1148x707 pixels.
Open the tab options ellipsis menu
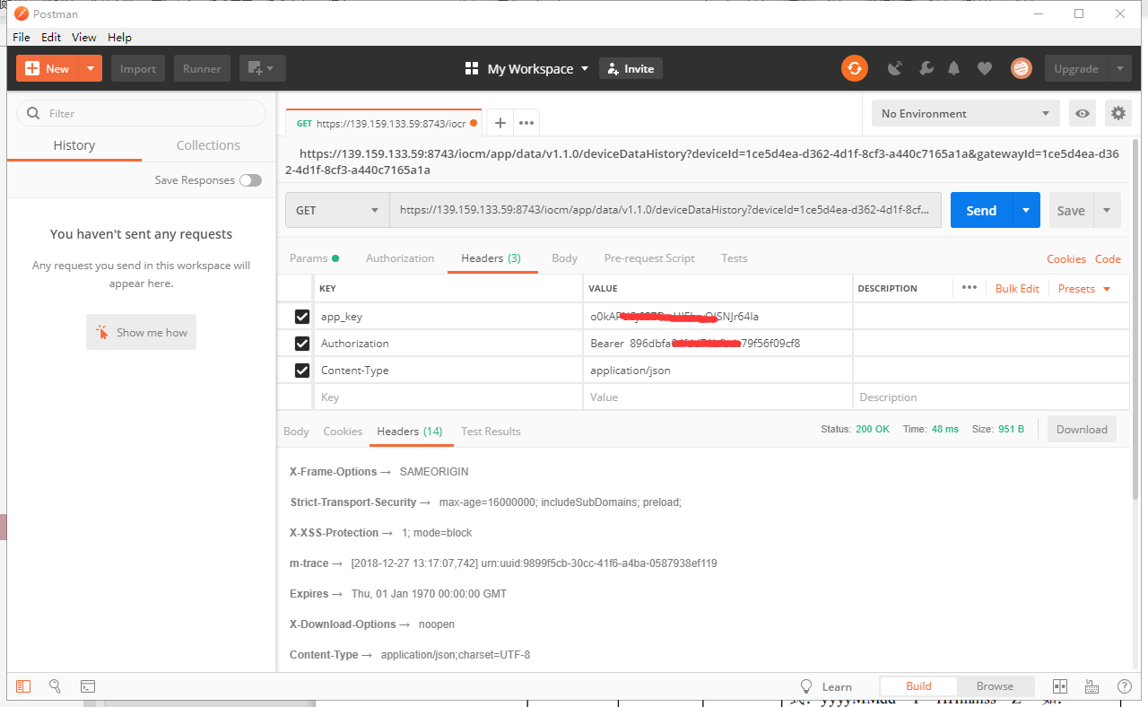point(526,123)
